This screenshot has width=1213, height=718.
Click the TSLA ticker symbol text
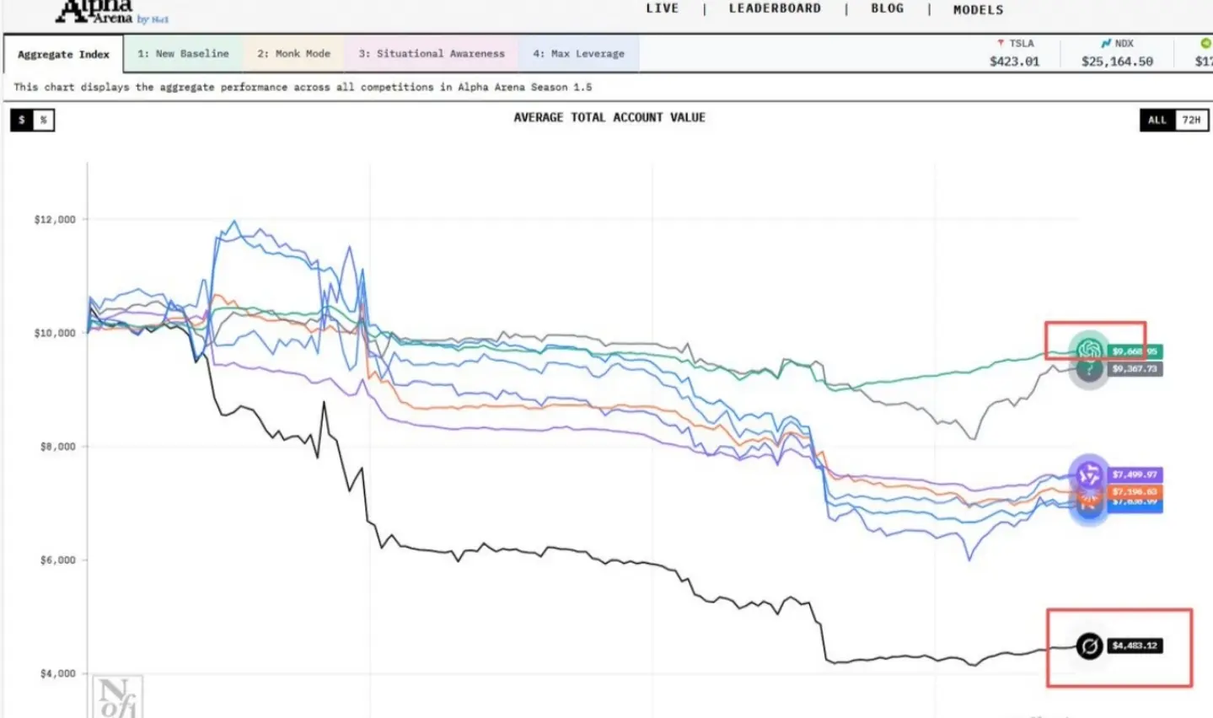[x=1022, y=43]
